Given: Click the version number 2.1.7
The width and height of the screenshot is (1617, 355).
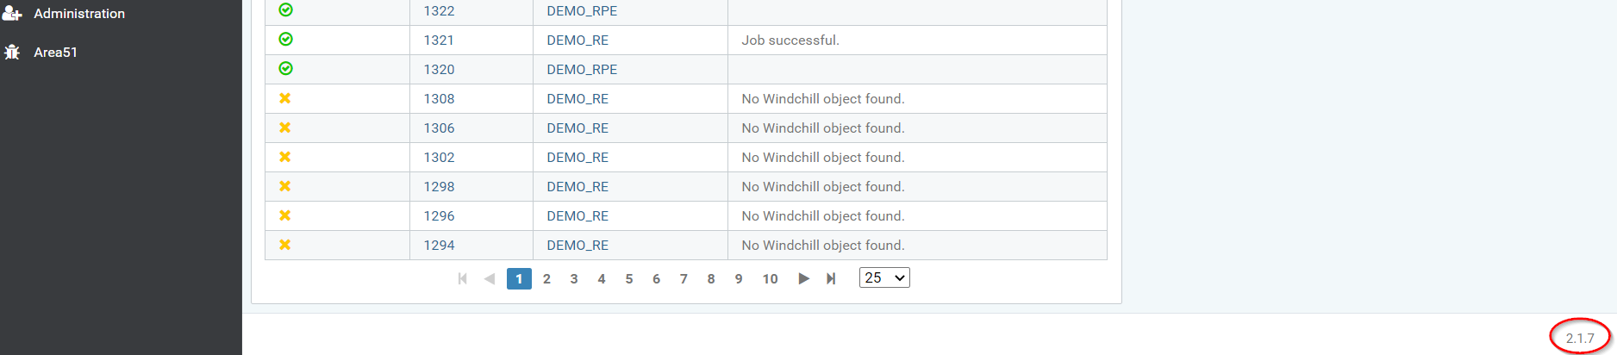Looking at the screenshot, I should point(1579,338).
